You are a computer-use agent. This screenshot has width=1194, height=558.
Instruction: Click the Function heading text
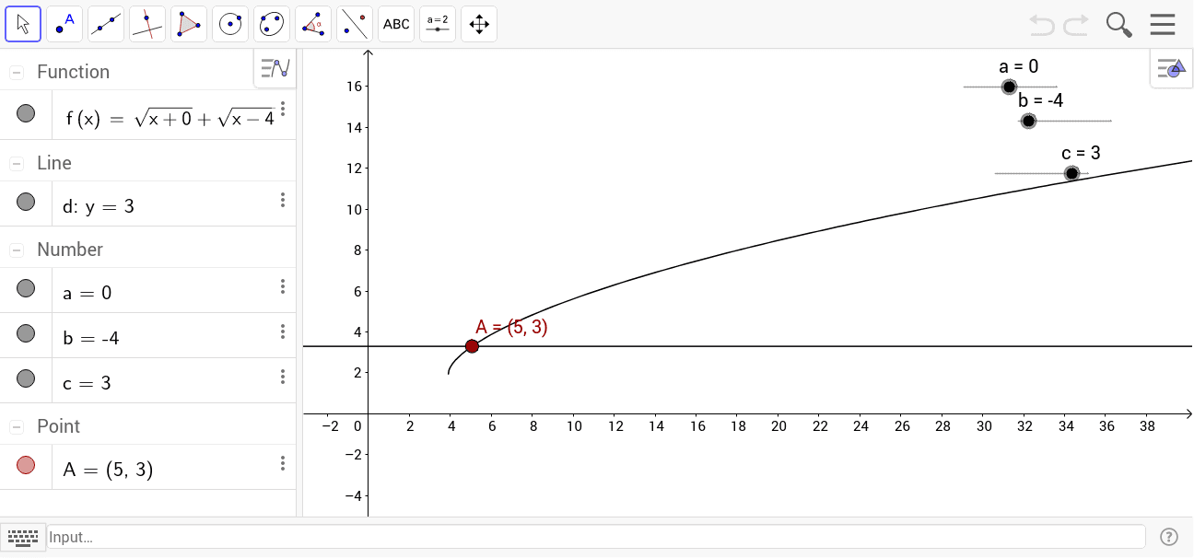73,72
